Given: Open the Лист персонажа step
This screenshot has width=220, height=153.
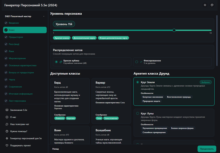Looking at the screenshot, I should [x=17, y=101].
